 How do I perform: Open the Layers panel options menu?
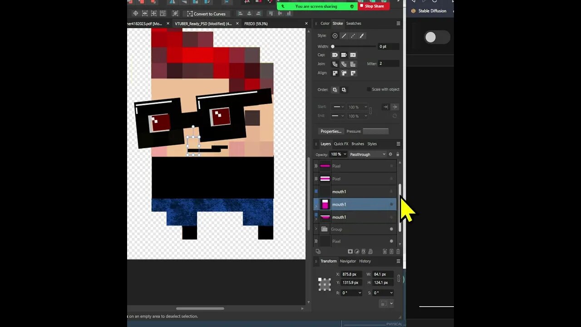coord(398,144)
